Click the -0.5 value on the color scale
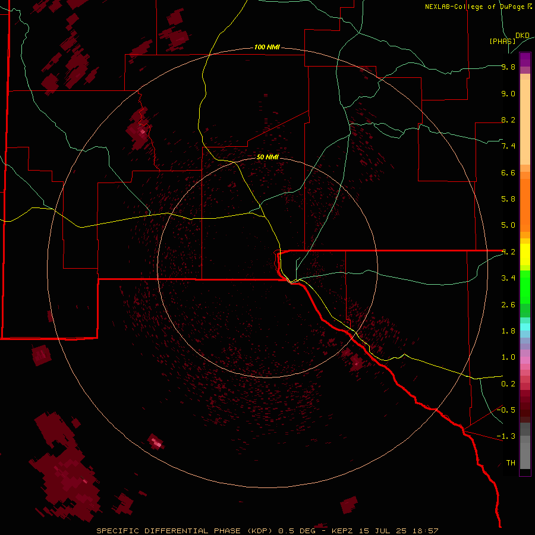535x535 pixels. click(506, 410)
